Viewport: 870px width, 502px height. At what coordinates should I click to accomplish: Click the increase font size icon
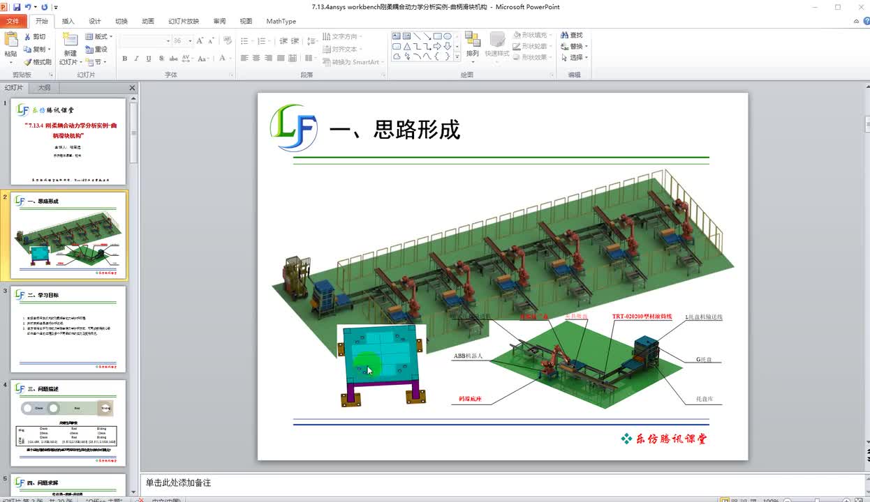pyautogui.click(x=200, y=40)
